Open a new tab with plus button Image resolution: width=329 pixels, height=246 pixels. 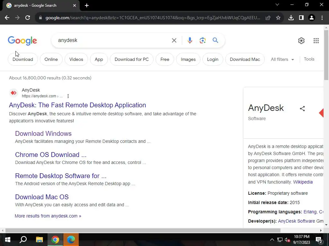pos(87,5)
